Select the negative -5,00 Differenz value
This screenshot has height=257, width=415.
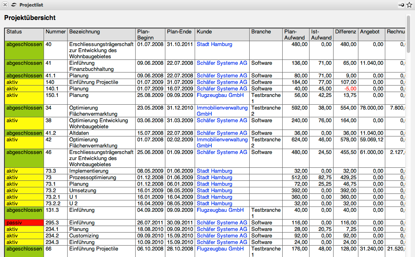(x=350, y=89)
